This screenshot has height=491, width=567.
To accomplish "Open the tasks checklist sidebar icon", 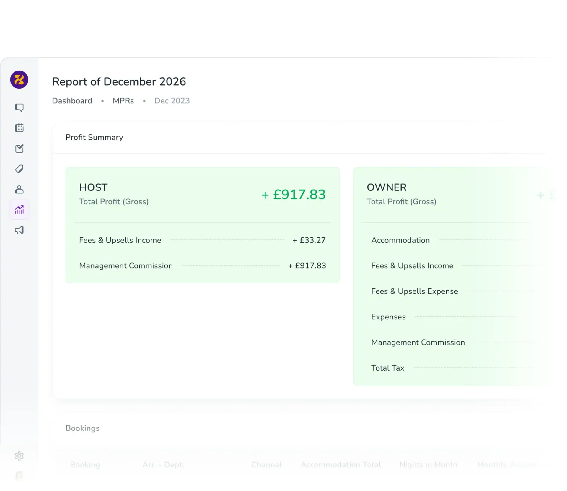I will tap(19, 148).
